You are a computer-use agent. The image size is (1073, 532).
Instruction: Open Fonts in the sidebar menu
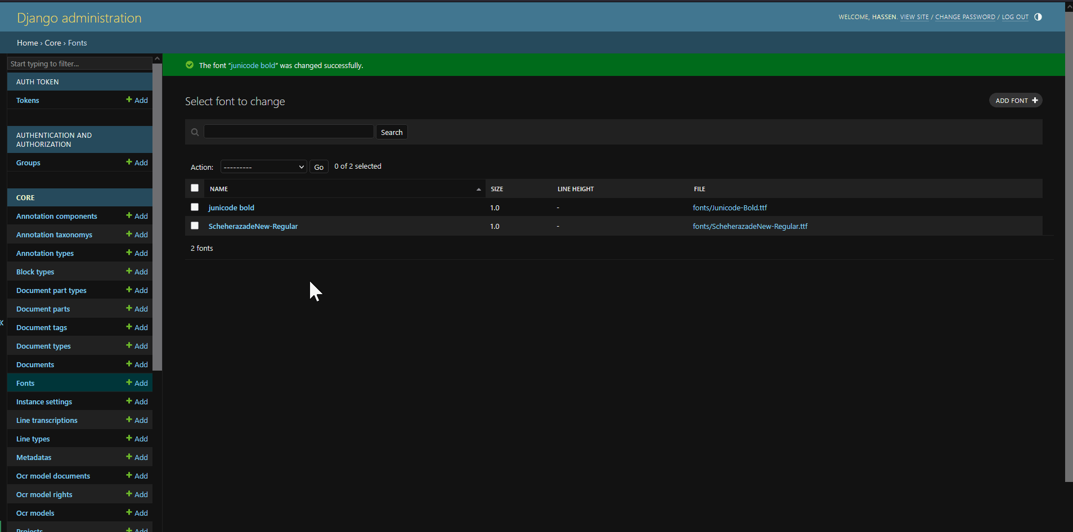(25, 383)
